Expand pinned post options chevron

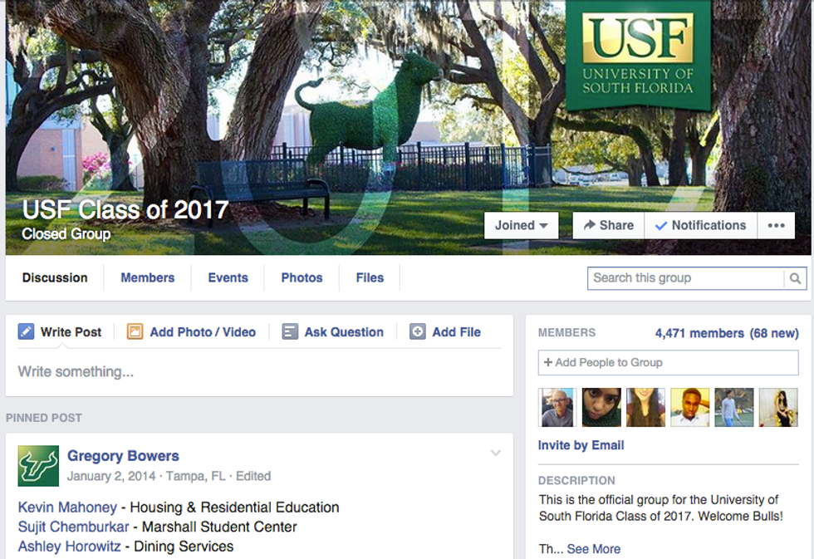[x=496, y=453]
